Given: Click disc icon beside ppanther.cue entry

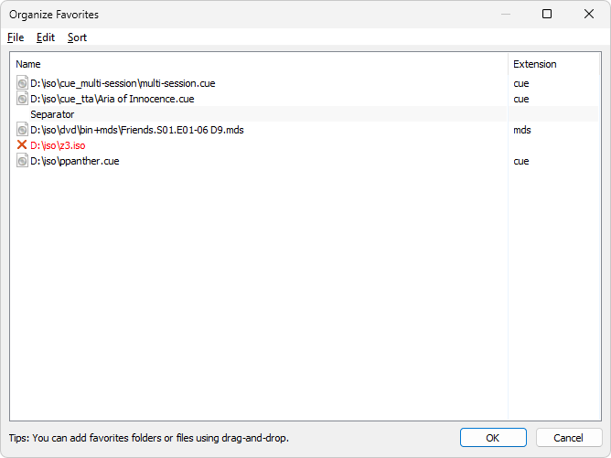Looking at the screenshot, I should (x=23, y=161).
